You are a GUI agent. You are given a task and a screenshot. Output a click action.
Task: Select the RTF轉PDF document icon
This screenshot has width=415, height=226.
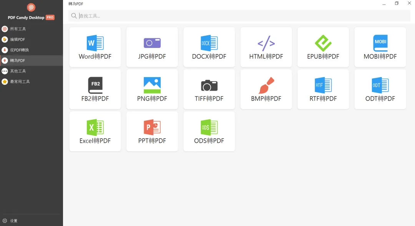pyautogui.click(x=323, y=85)
